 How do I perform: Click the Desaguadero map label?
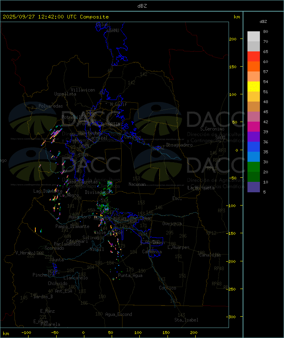[x=180, y=145]
